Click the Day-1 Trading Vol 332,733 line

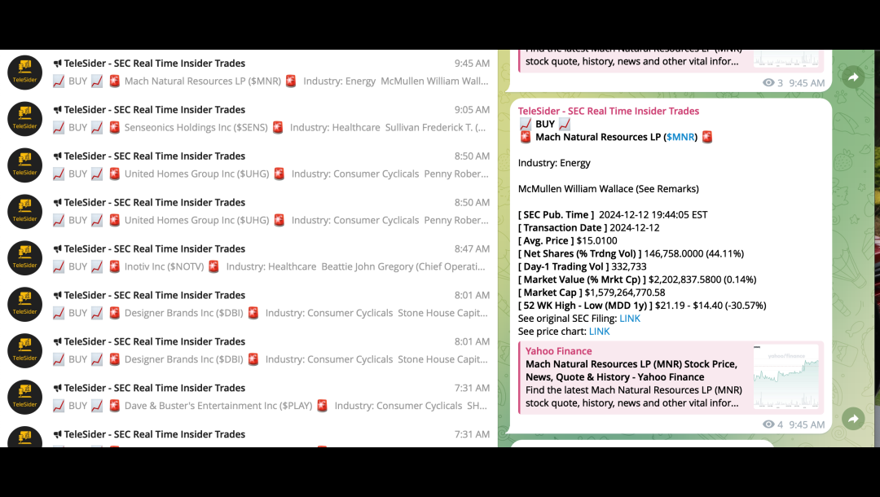click(582, 267)
